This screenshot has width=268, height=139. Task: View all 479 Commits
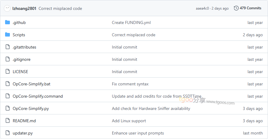click(x=250, y=8)
